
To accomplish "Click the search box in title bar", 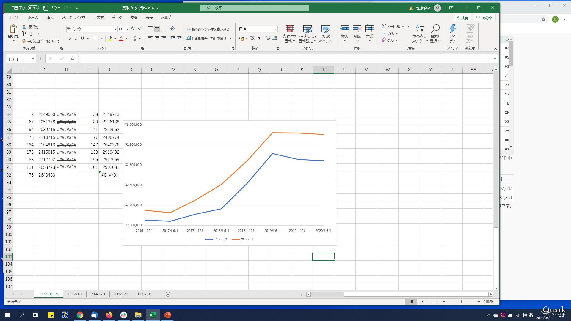I will tap(255, 8).
